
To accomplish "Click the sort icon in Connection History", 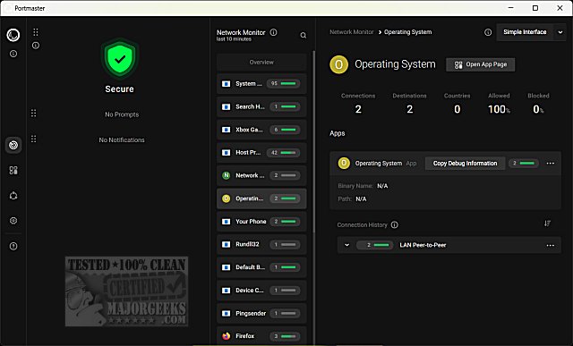I will [547, 223].
